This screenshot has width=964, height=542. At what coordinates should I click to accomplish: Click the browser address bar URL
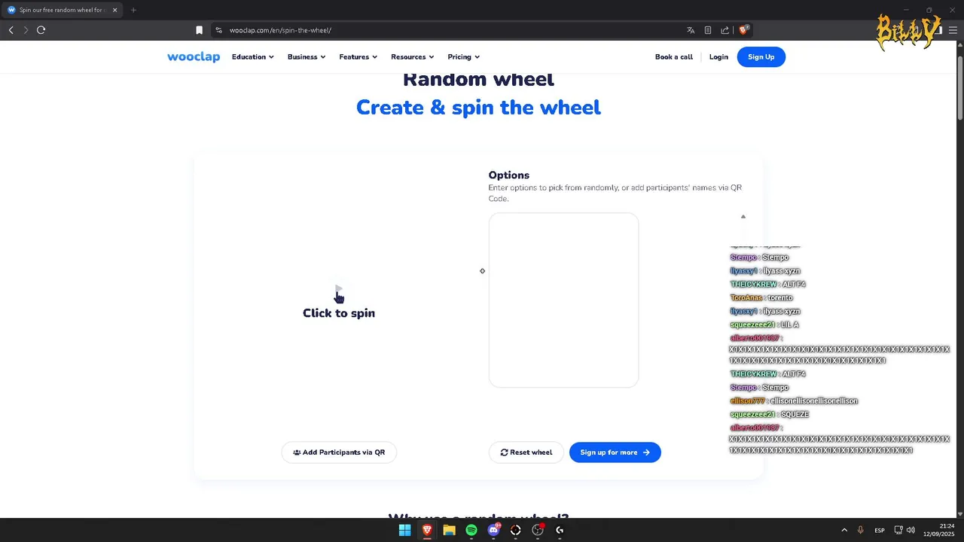coord(280,30)
